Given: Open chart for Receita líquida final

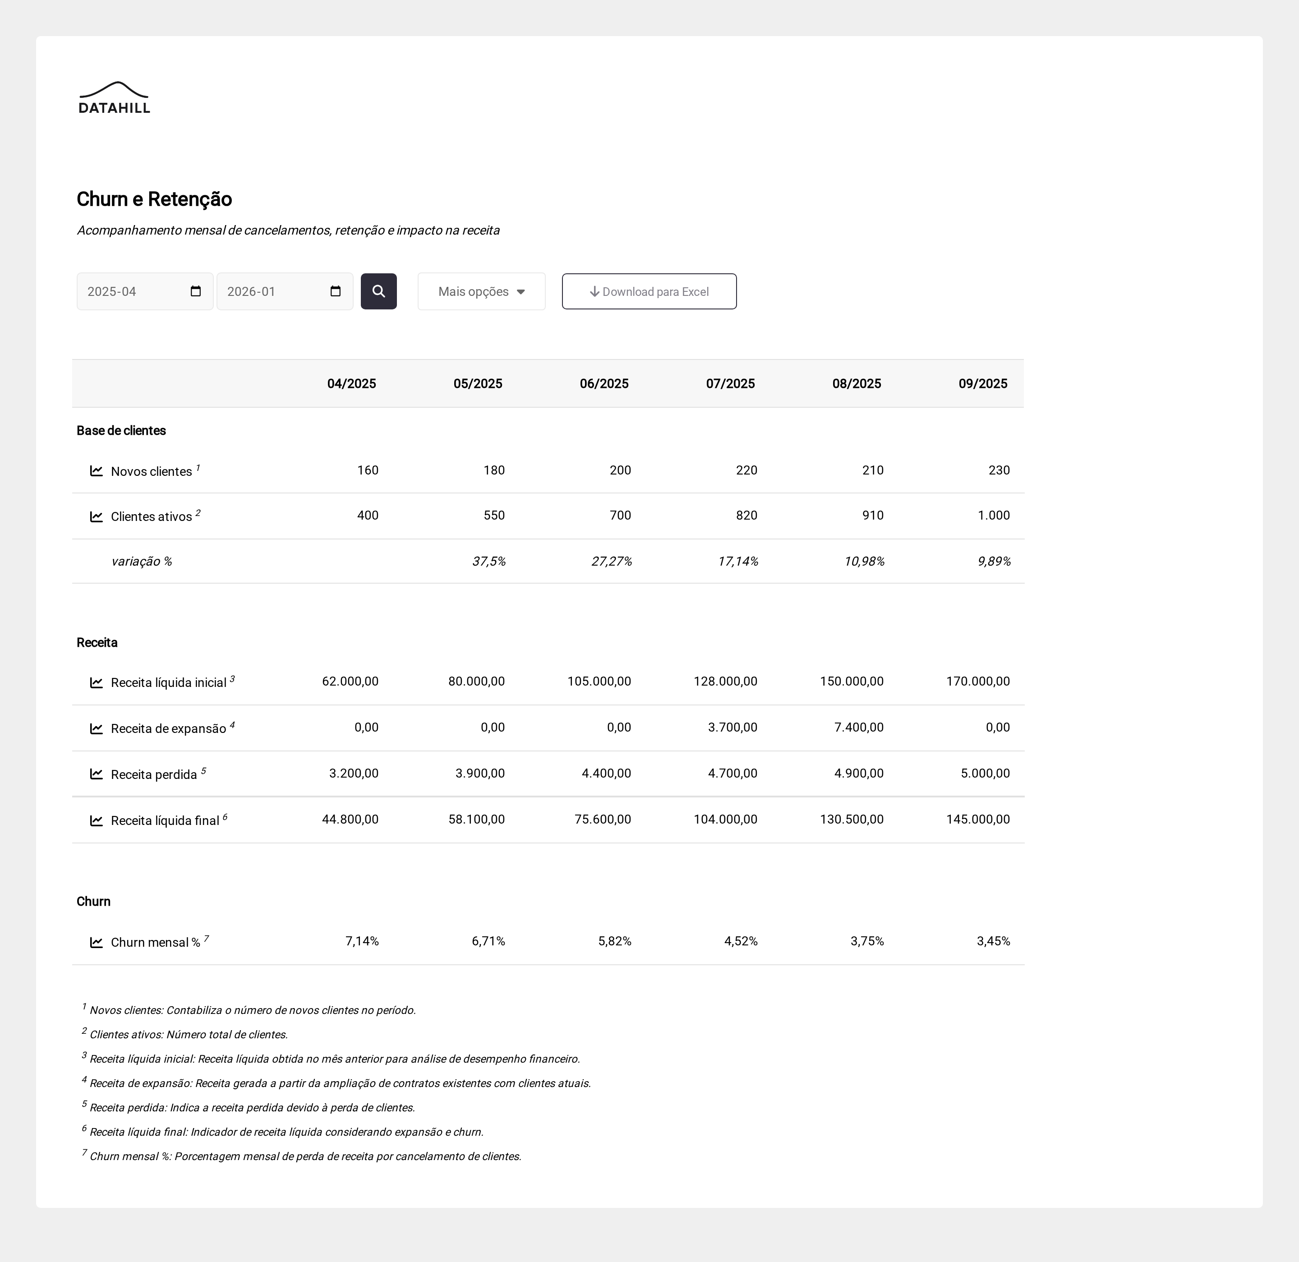Looking at the screenshot, I should 96,820.
